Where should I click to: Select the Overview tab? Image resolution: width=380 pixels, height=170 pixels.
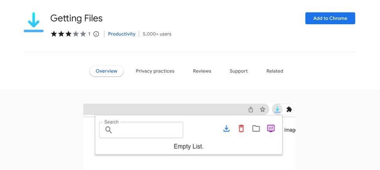click(x=107, y=71)
